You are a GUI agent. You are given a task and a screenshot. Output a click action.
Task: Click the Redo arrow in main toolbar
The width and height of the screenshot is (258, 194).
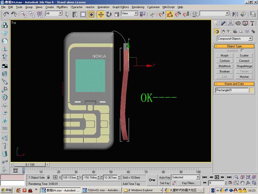(x=14, y=14)
